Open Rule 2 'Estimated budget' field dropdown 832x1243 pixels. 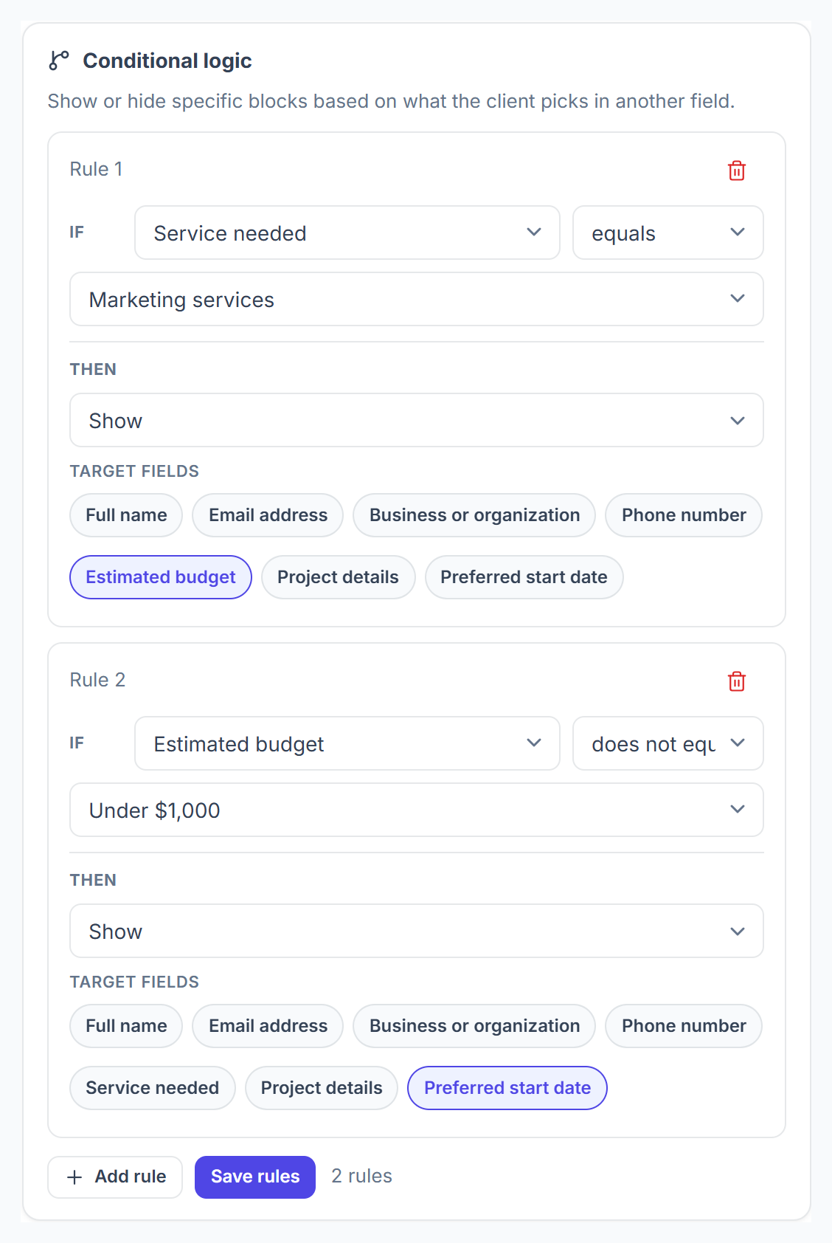pos(347,743)
